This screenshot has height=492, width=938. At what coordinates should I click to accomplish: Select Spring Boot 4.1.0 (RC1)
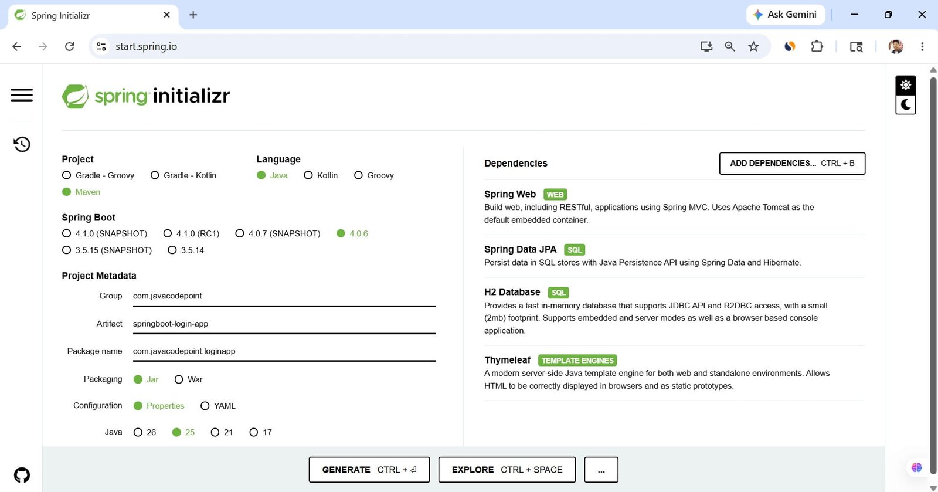tap(191, 233)
